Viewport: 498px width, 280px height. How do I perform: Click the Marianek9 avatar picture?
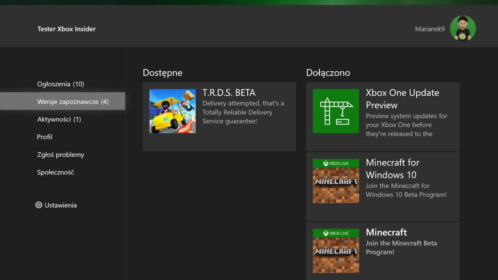pyautogui.click(x=463, y=29)
